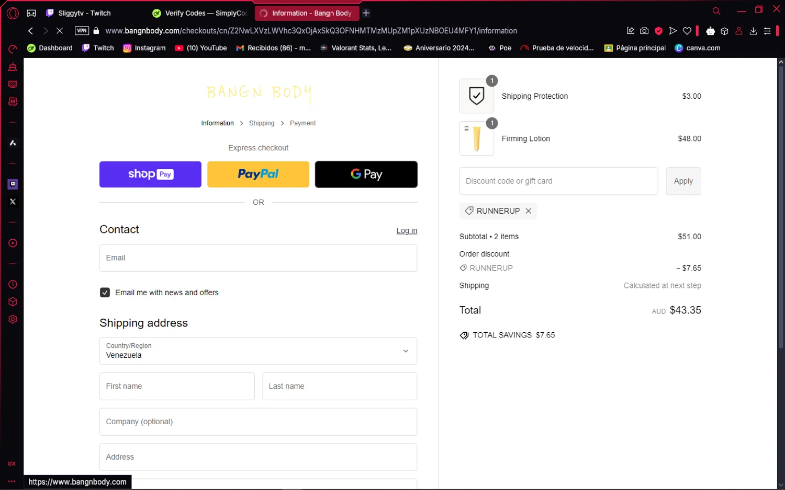Take a snapshot with the camera icon
Viewport: 785px width, 490px height.
(644, 31)
